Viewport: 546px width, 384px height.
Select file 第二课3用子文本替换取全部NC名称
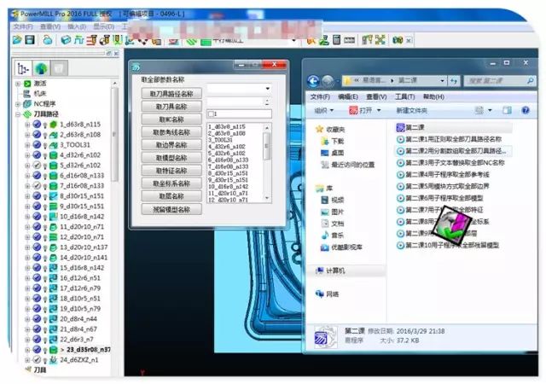coord(450,163)
